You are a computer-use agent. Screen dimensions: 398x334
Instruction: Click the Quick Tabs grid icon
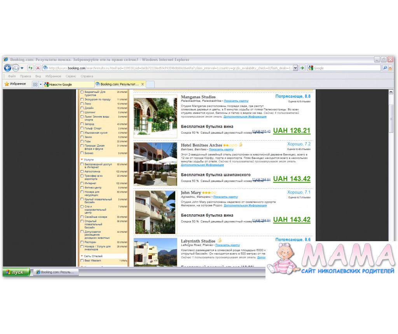[35, 84]
